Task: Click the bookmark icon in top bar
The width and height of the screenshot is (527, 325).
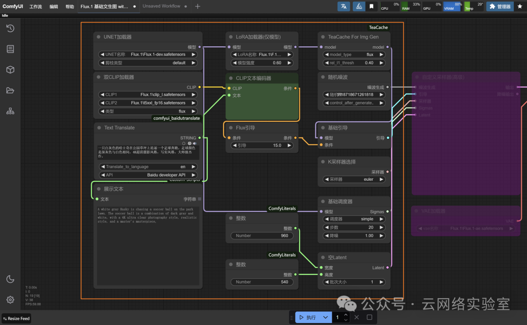Action: tap(371, 6)
